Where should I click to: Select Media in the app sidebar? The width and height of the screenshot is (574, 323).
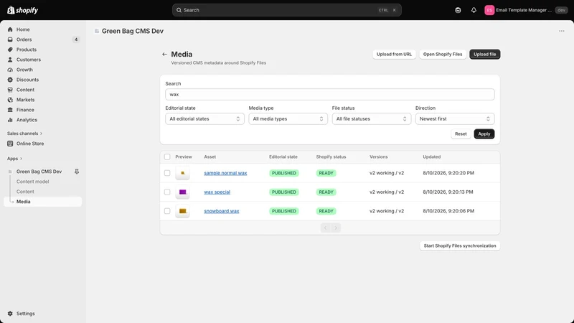[x=43, y=202]
